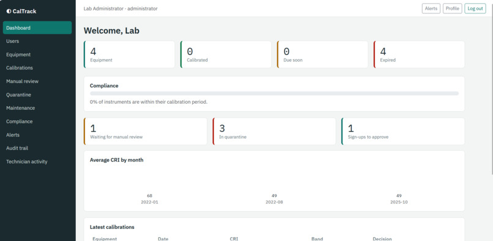
Task: Open Technician activity
Action: click(37, 162)
